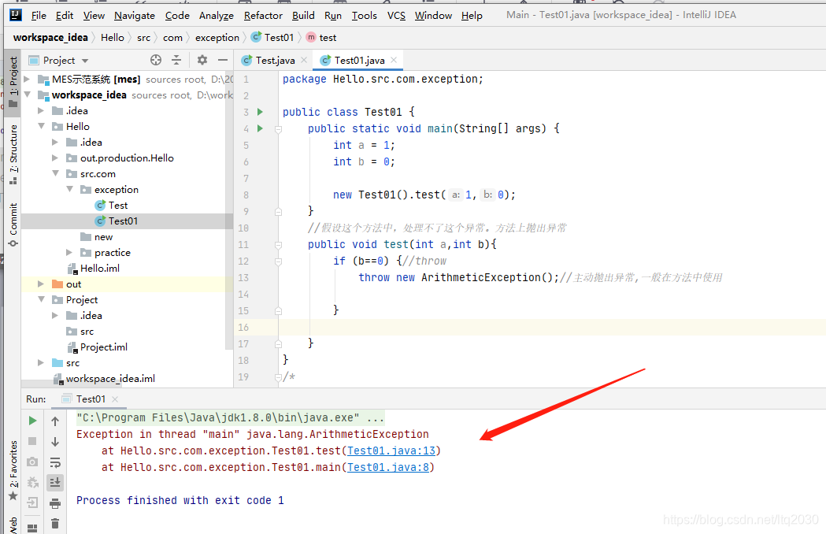Close the Test01 run tab
826x534 pixels.
(115, 399)
